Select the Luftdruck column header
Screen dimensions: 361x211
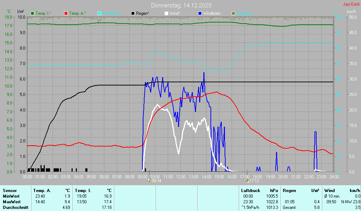[x=250, y=190]
